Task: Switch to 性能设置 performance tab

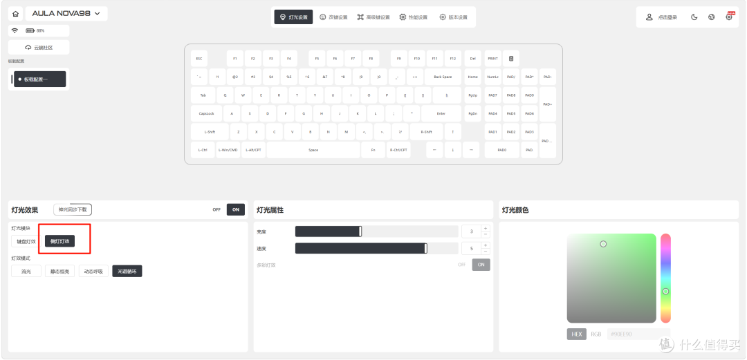Action: pyautogui.click(x=413, y=17)
